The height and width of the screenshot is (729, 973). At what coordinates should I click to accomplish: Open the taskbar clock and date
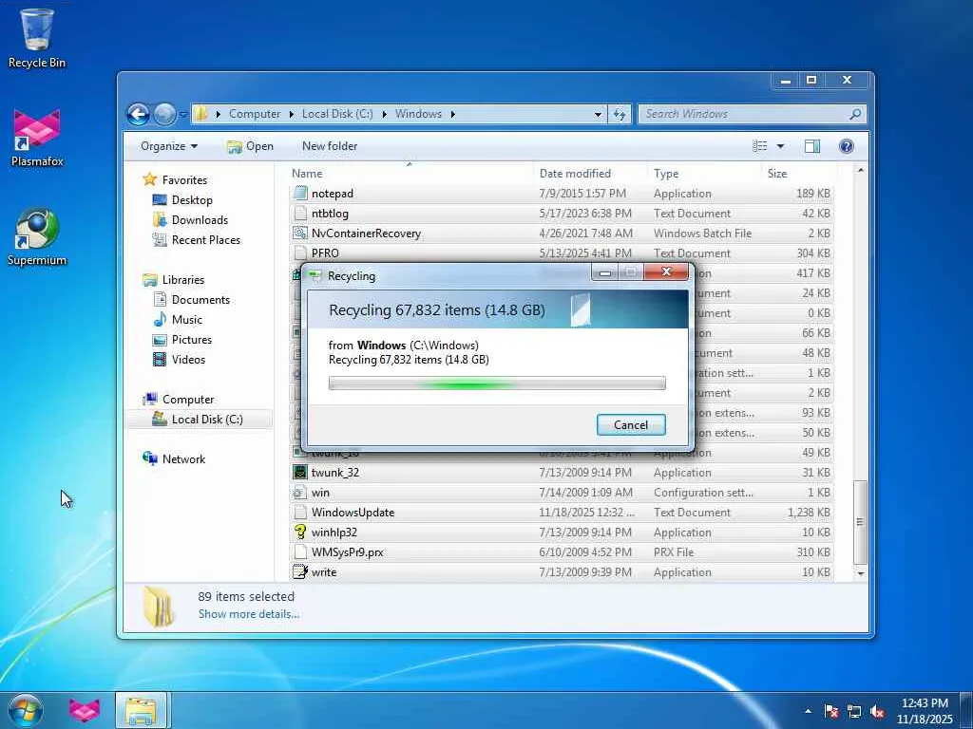(925, 711)
